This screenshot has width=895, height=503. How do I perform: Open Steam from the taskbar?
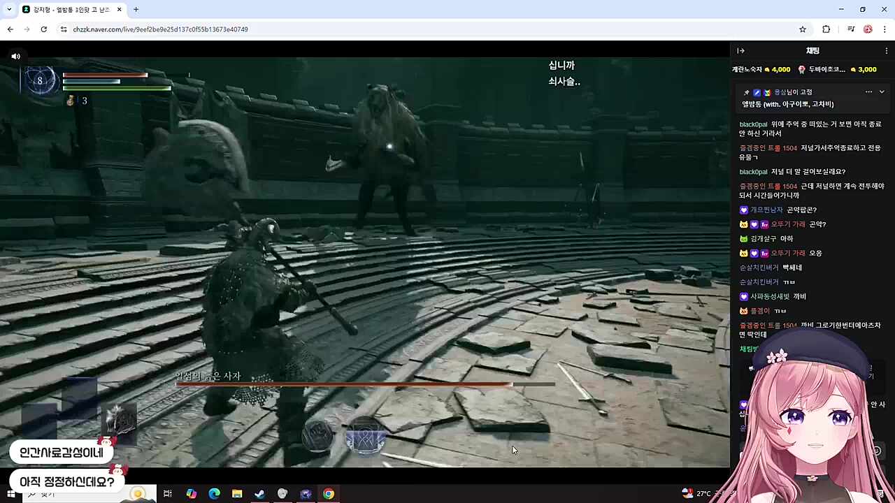(259, 494)
